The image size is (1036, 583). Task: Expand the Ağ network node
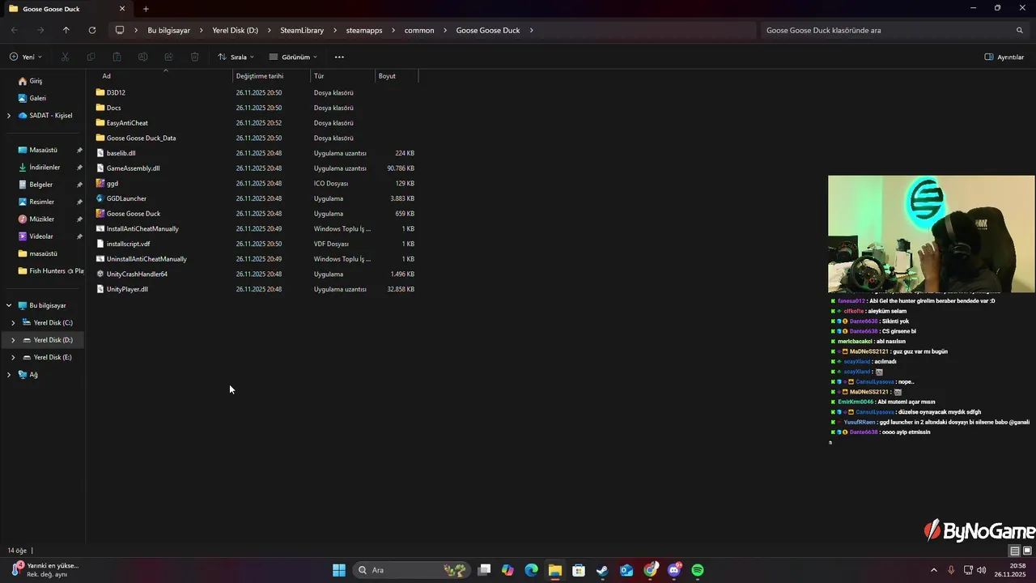click(9, 375)
